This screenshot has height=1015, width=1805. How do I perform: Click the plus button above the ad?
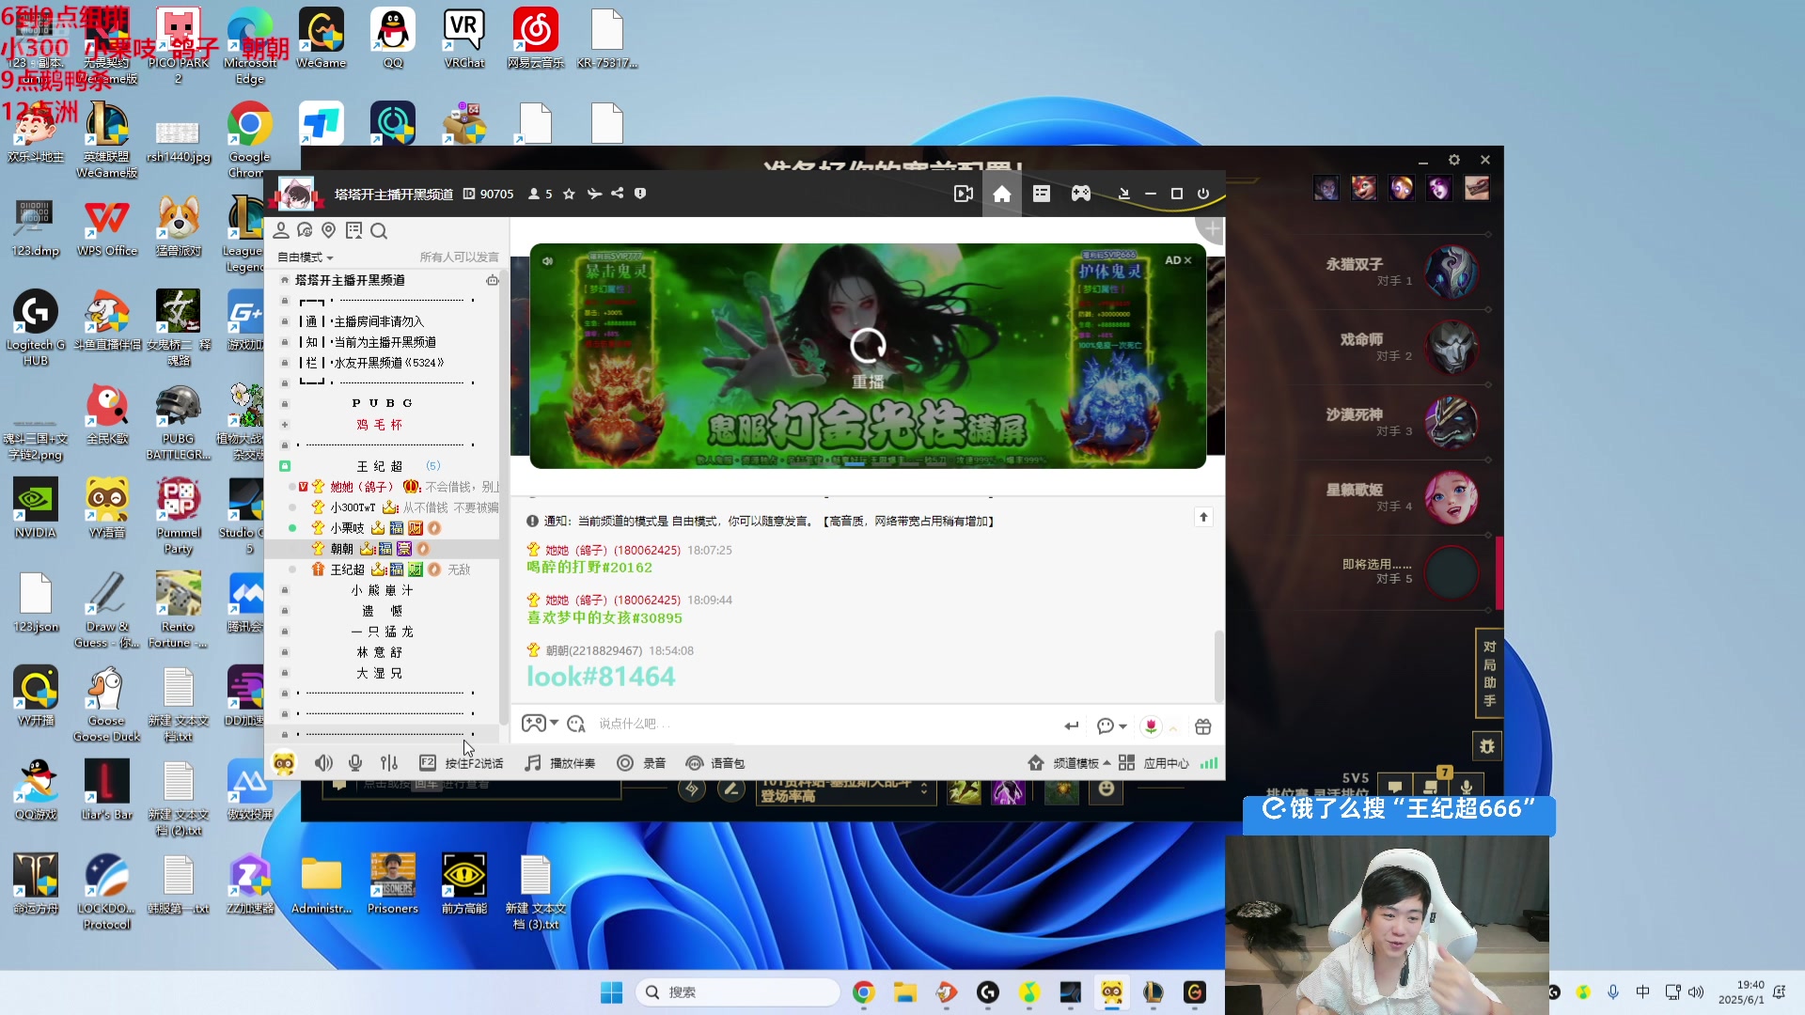coord(1213,228)
